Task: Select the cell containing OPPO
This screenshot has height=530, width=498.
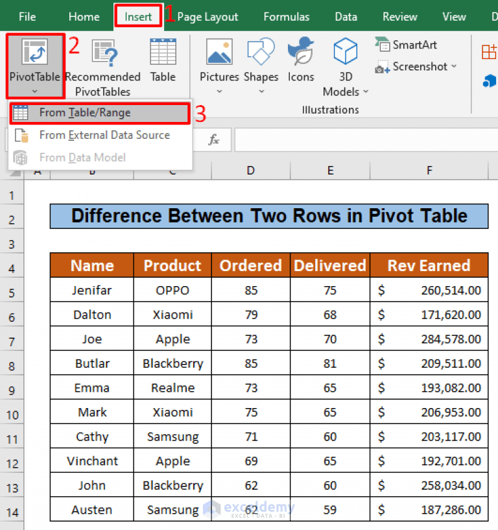Action: pyautogui.click(x=172, y=290)
